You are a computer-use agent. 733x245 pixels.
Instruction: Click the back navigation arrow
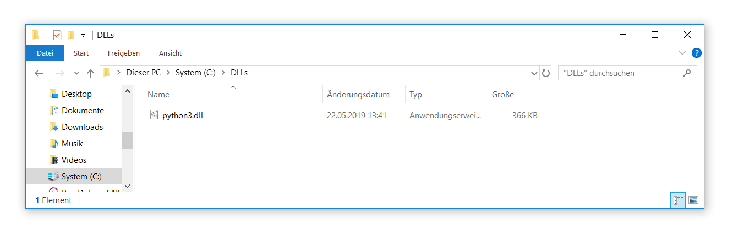[39, 73]
